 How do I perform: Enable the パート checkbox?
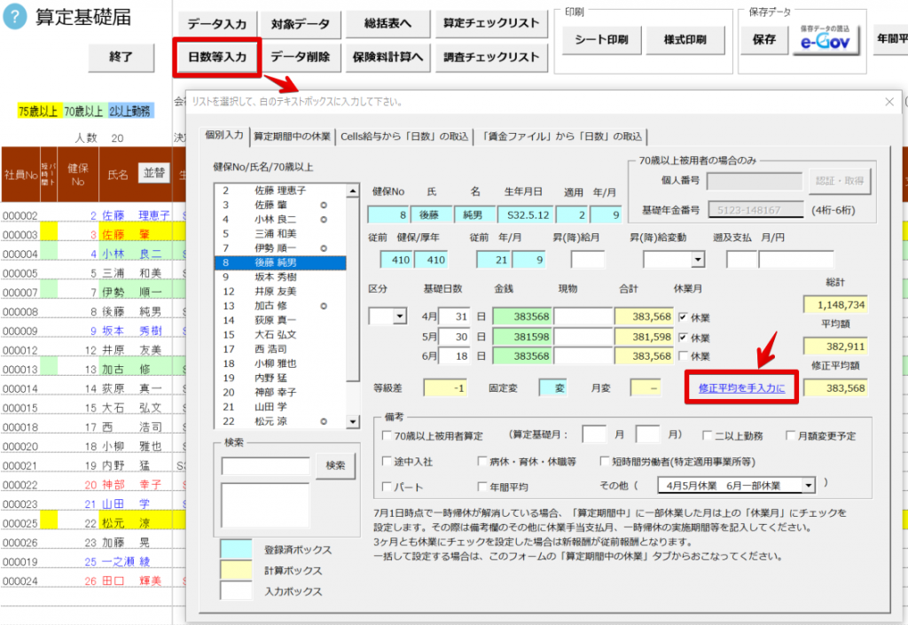coord(387,487)
